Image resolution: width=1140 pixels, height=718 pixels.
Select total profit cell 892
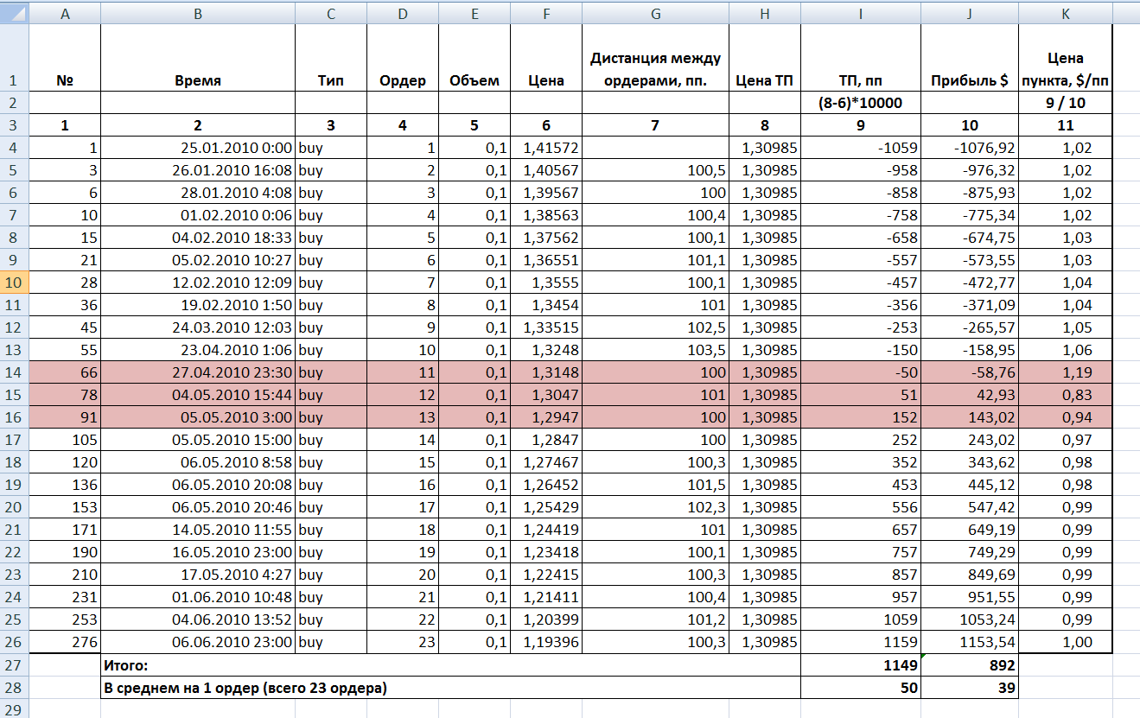pyautogui.click(x=970, y=664)
